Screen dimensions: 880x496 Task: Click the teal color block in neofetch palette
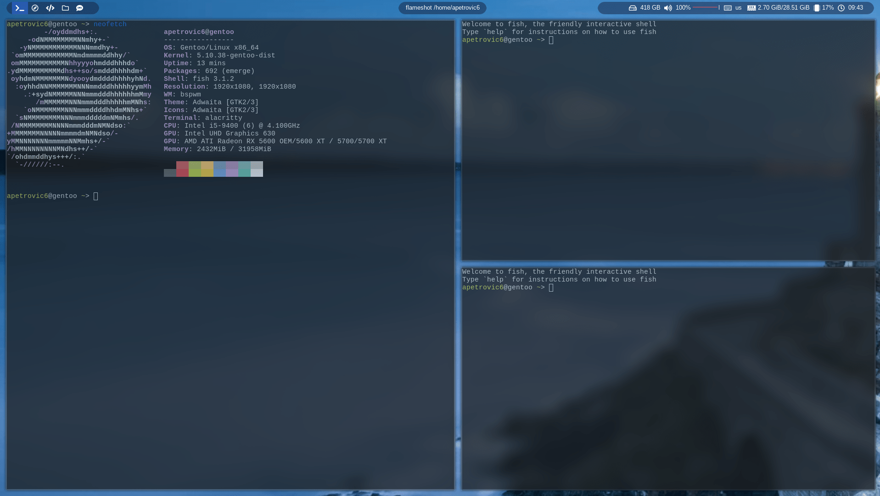(x=244, y=169)
